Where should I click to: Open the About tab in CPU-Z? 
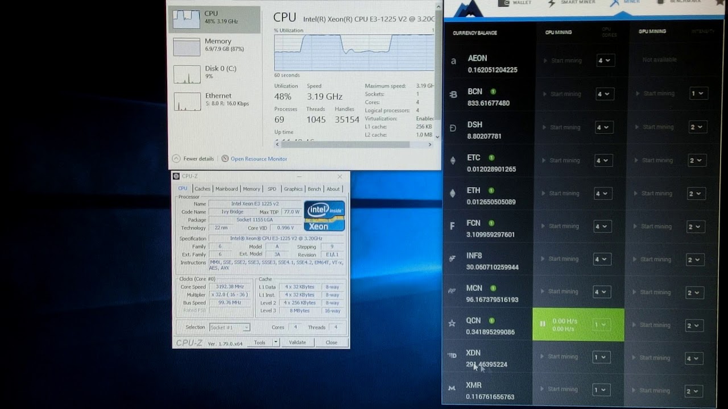pos(333,189)
